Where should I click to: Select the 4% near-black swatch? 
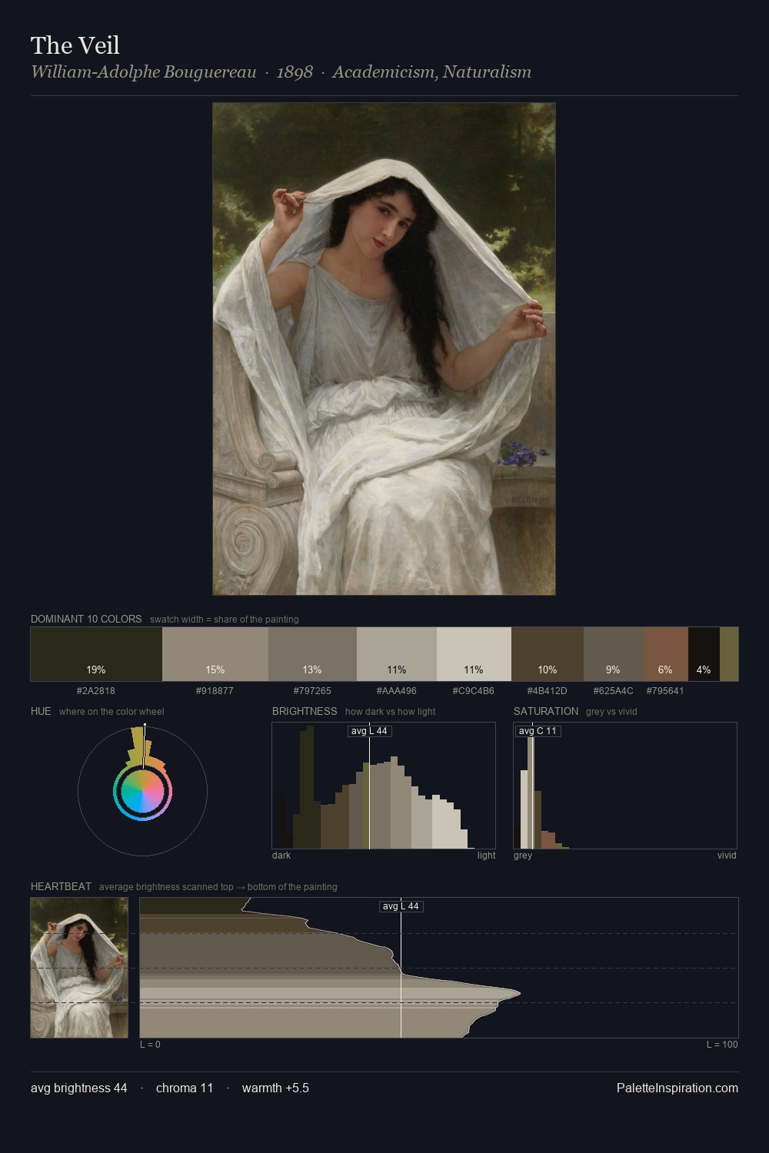tap(704, 654)
